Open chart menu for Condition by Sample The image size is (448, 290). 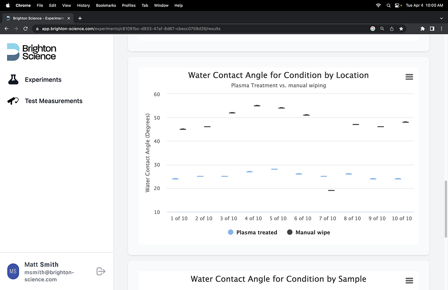click(x=409, y=281)
